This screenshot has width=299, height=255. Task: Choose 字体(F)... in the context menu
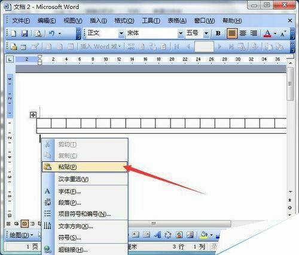pyautogui.click(x=84, y=192)
